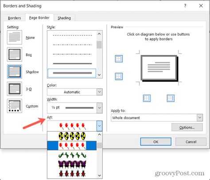
Task: Confirm with the OK button
Action: (156, 142)
